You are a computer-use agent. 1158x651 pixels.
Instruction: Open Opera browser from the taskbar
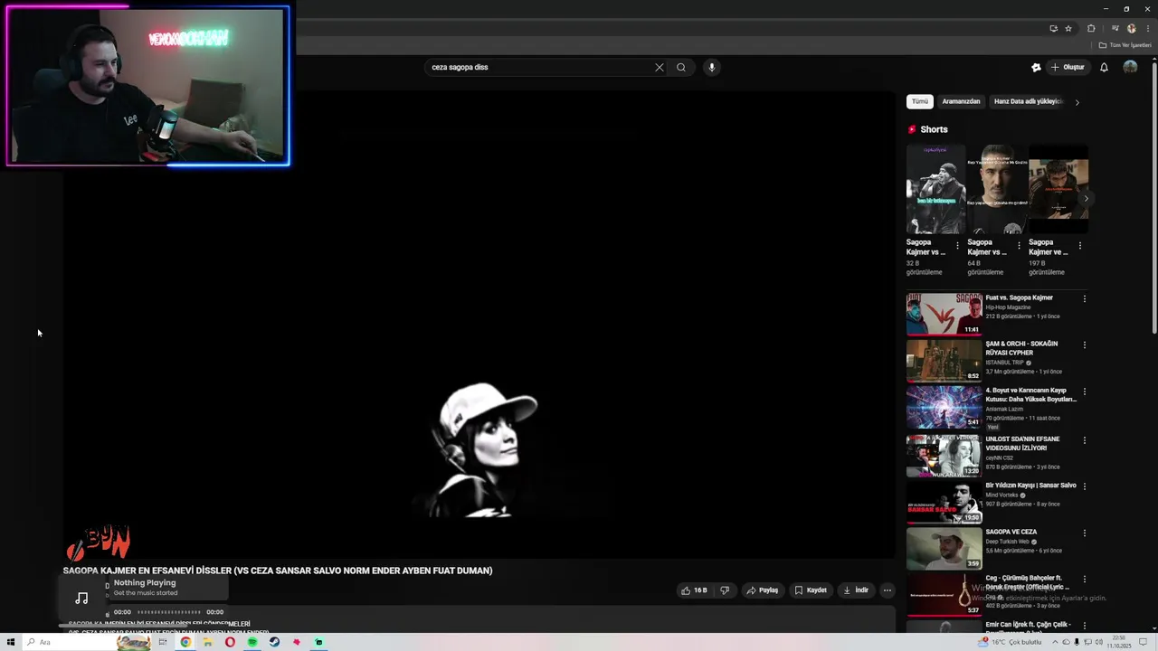point(230,642)
